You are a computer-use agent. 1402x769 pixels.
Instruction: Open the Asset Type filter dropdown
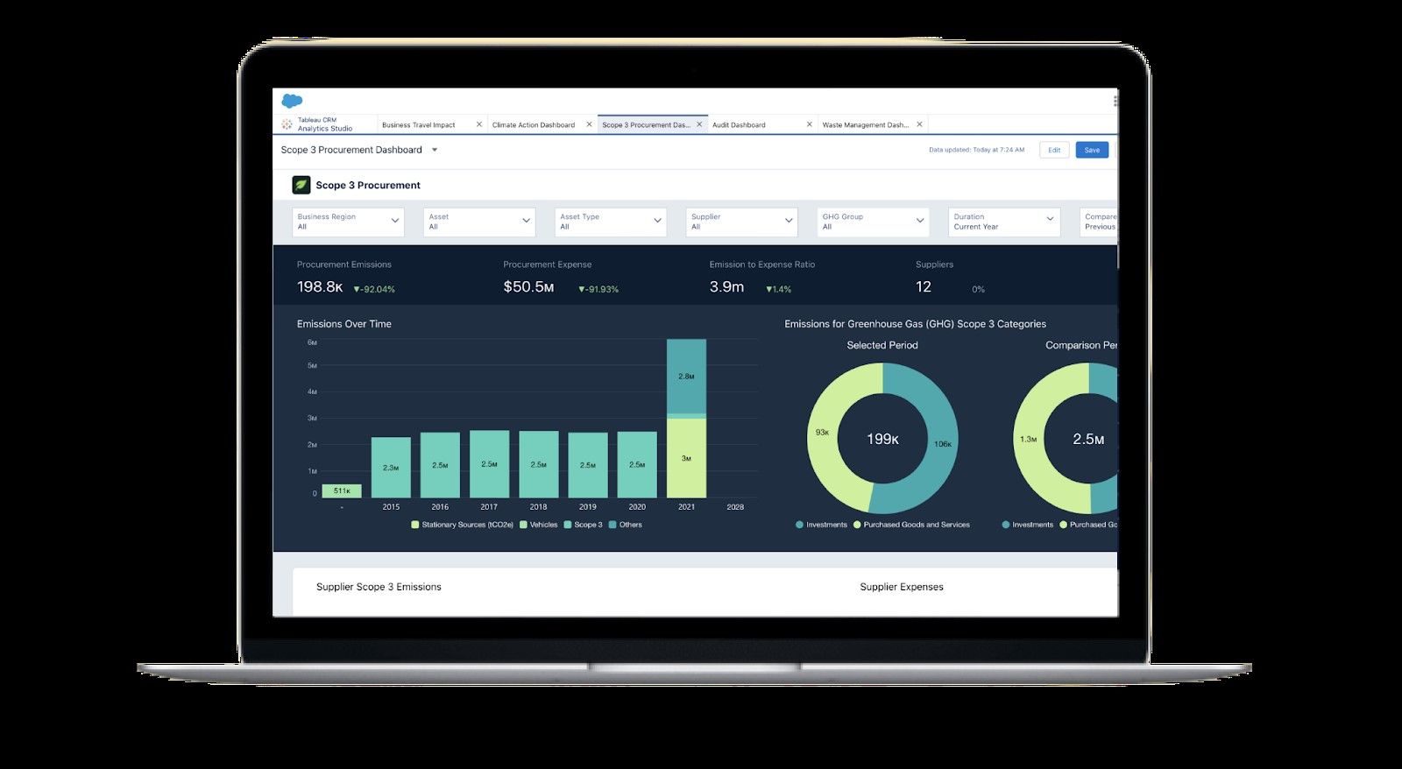(611, 222)
